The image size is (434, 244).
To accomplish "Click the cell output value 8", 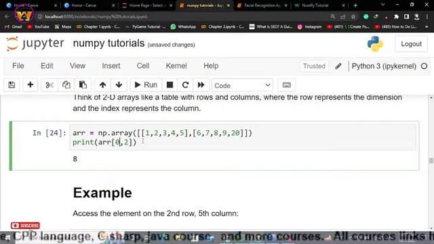I will [x=75, y=159].
